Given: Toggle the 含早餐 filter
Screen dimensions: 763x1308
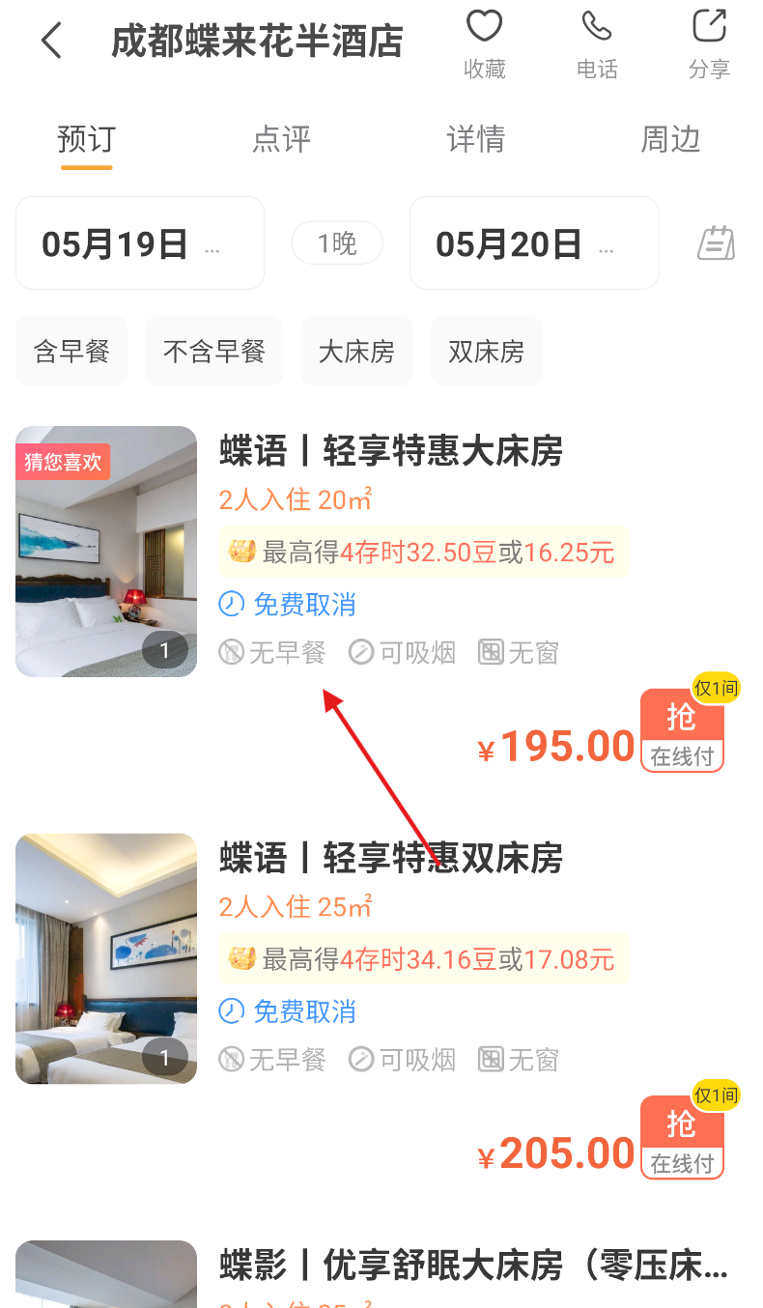Looking at the screenshot, I should 71,351.
